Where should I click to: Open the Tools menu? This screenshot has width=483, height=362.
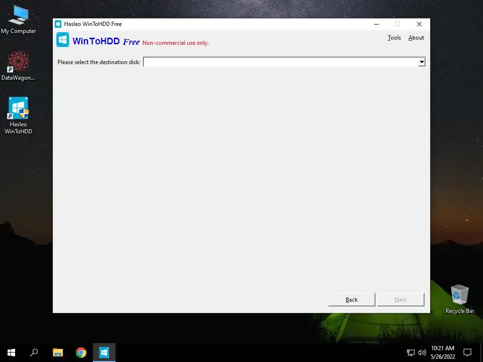(394, 38)
